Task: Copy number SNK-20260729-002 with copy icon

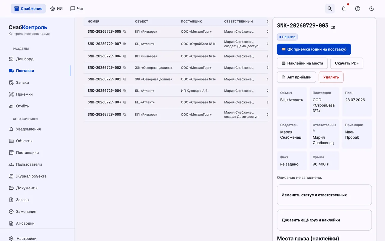Action: 125,68
